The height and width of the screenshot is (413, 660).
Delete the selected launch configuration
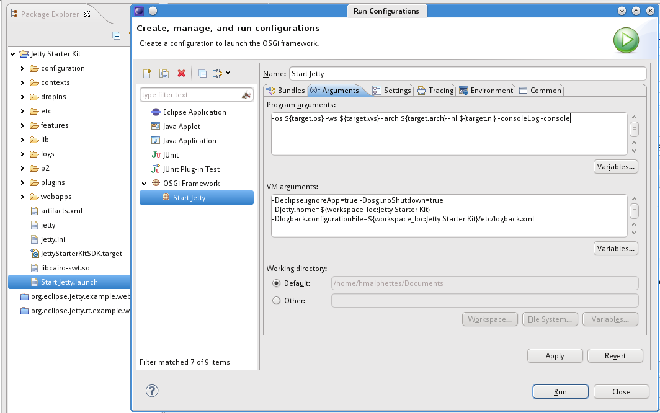pyautogui.click(x=181, y=73)
